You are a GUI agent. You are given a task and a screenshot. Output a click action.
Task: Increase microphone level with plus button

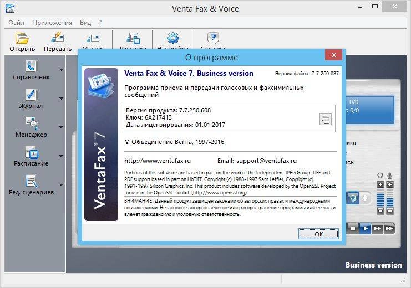(390, 184)
